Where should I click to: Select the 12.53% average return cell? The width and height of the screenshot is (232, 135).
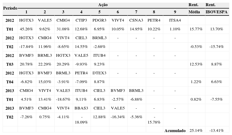click(x=196, y=64)
